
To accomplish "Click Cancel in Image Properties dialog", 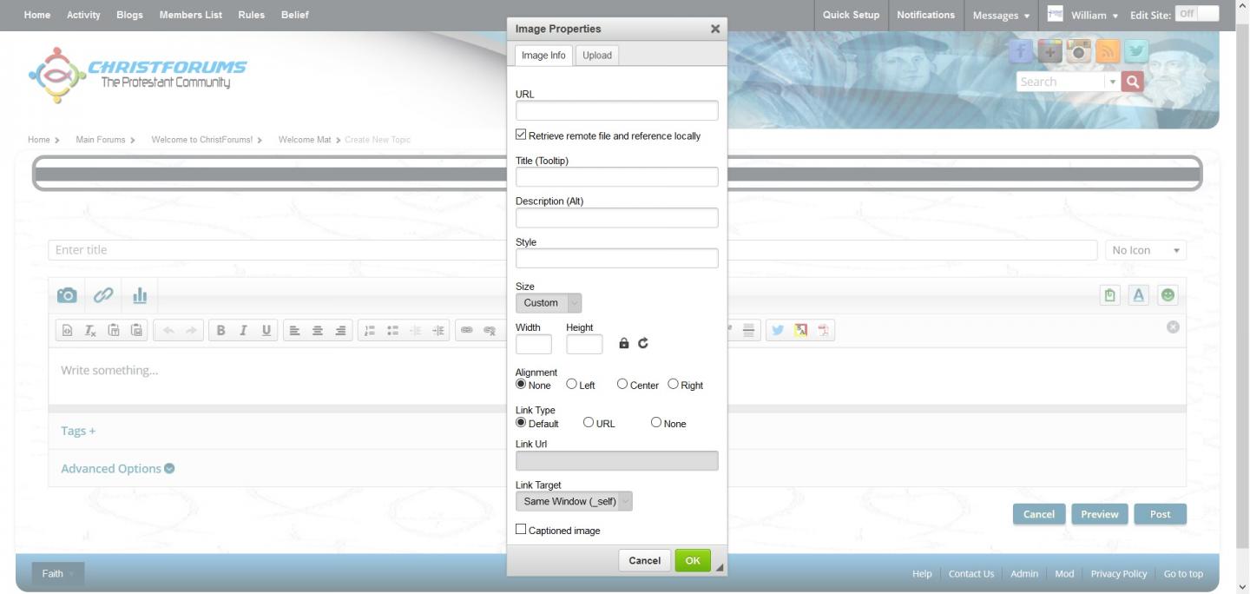I will pos(644,560).
